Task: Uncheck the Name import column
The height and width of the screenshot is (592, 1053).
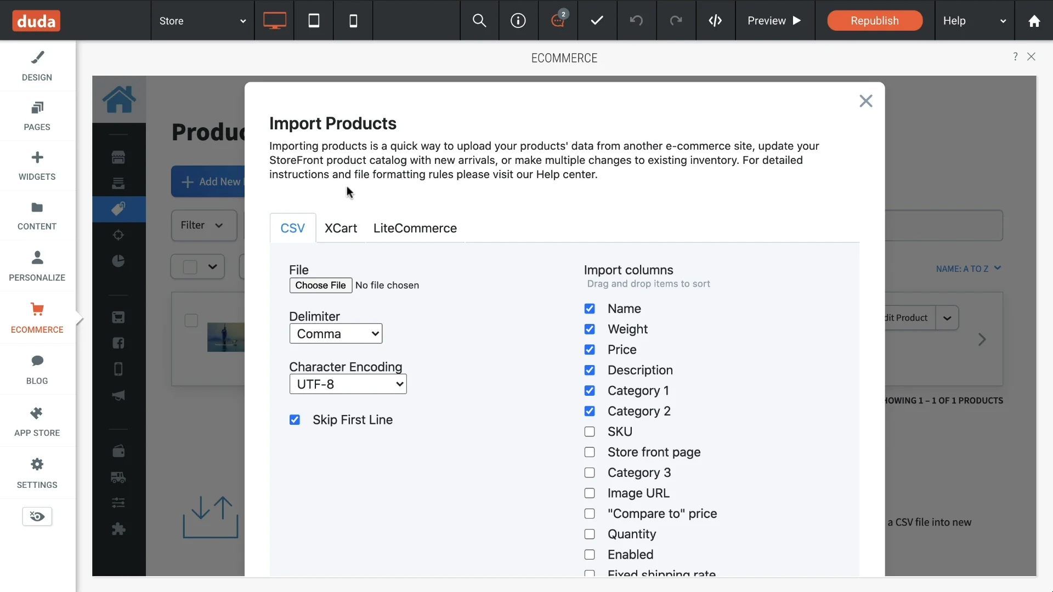Action: [x=590, y=309]
